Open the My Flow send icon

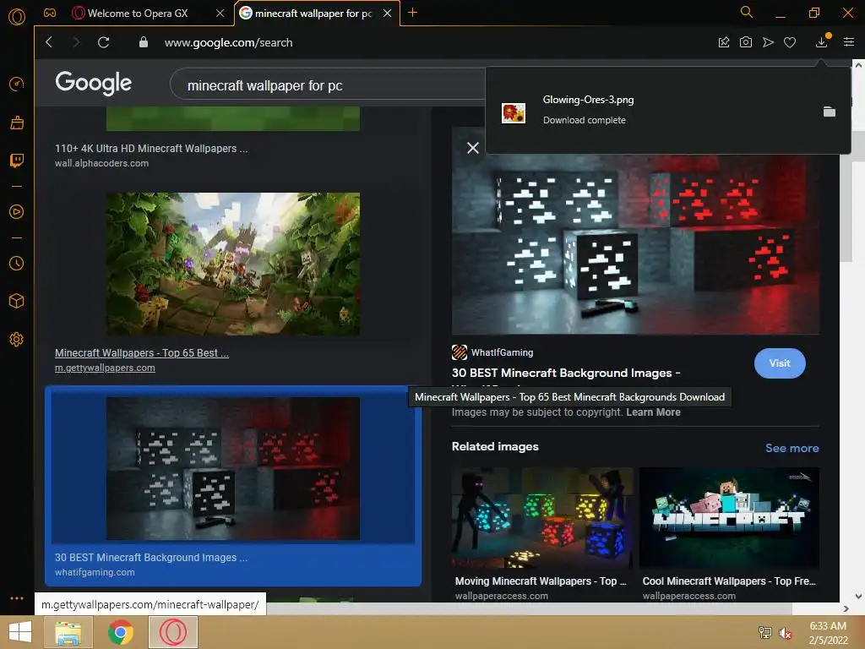tap(768, 42)
